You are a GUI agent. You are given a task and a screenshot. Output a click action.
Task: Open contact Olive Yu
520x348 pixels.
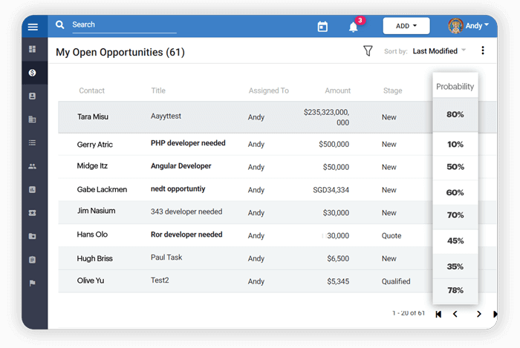(x=91, y=280)
